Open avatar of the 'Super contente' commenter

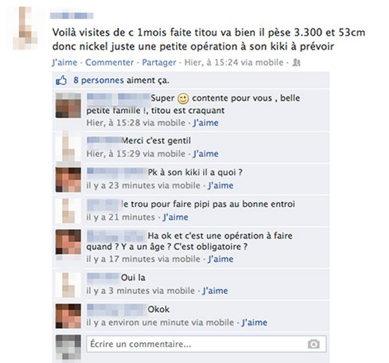(68, 106)
